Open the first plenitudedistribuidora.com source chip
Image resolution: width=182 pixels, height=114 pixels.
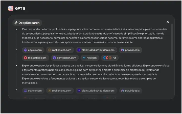pos(96,50)
